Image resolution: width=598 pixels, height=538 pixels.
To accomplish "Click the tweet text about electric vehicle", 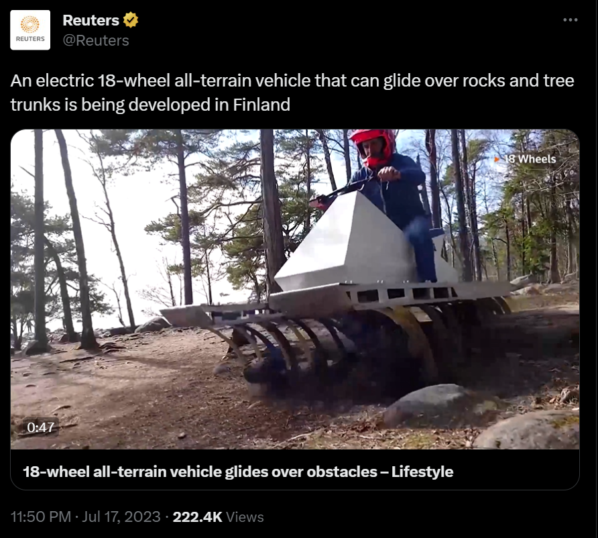I will click(292, 93).
